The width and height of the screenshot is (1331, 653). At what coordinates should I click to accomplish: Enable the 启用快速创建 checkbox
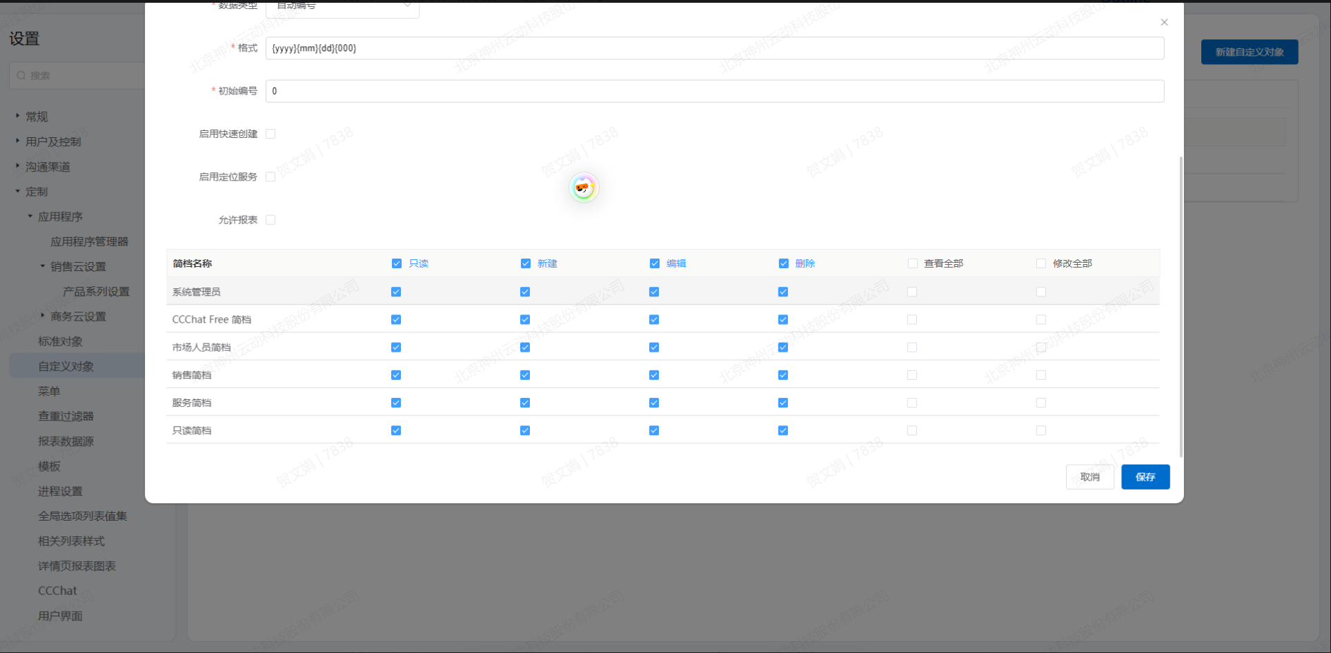click(270, 134)
